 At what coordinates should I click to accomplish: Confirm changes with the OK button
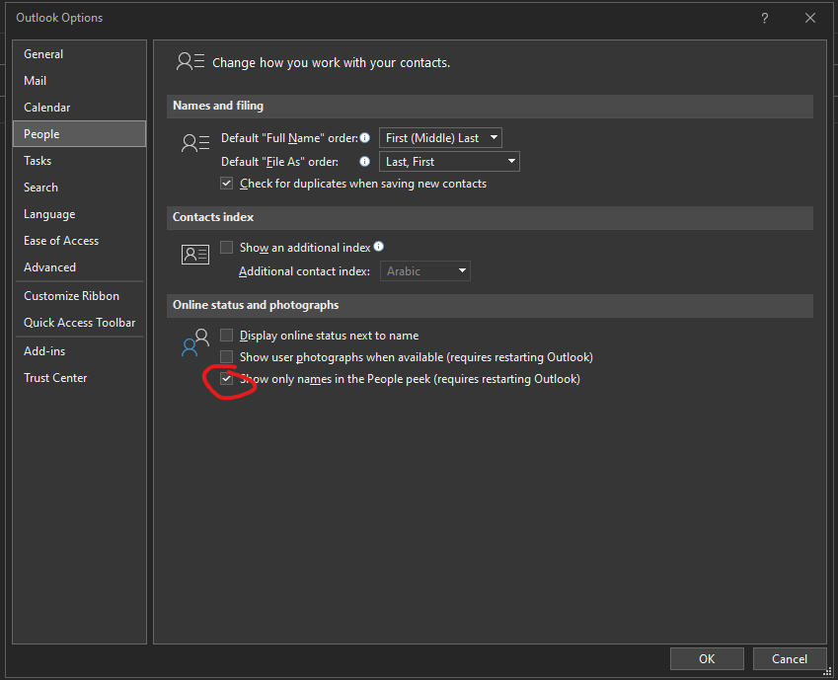coord(707,658)
